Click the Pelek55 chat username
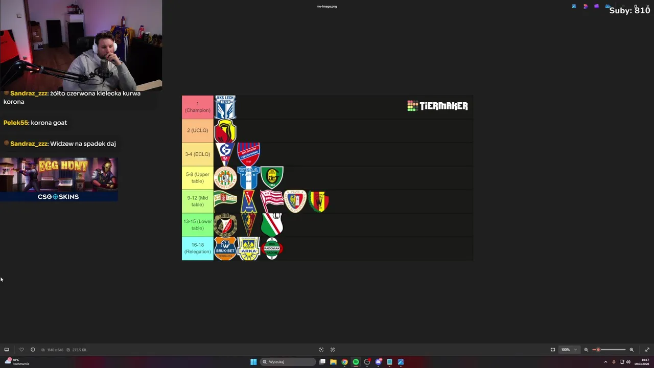 [16, 123]
